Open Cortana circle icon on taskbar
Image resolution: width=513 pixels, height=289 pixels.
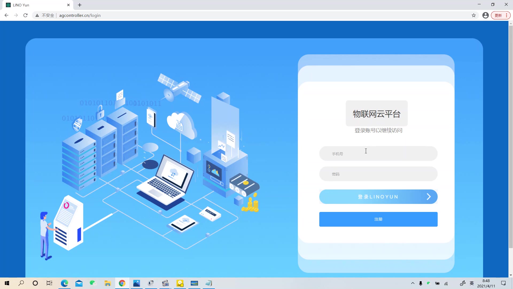(35, 283)
